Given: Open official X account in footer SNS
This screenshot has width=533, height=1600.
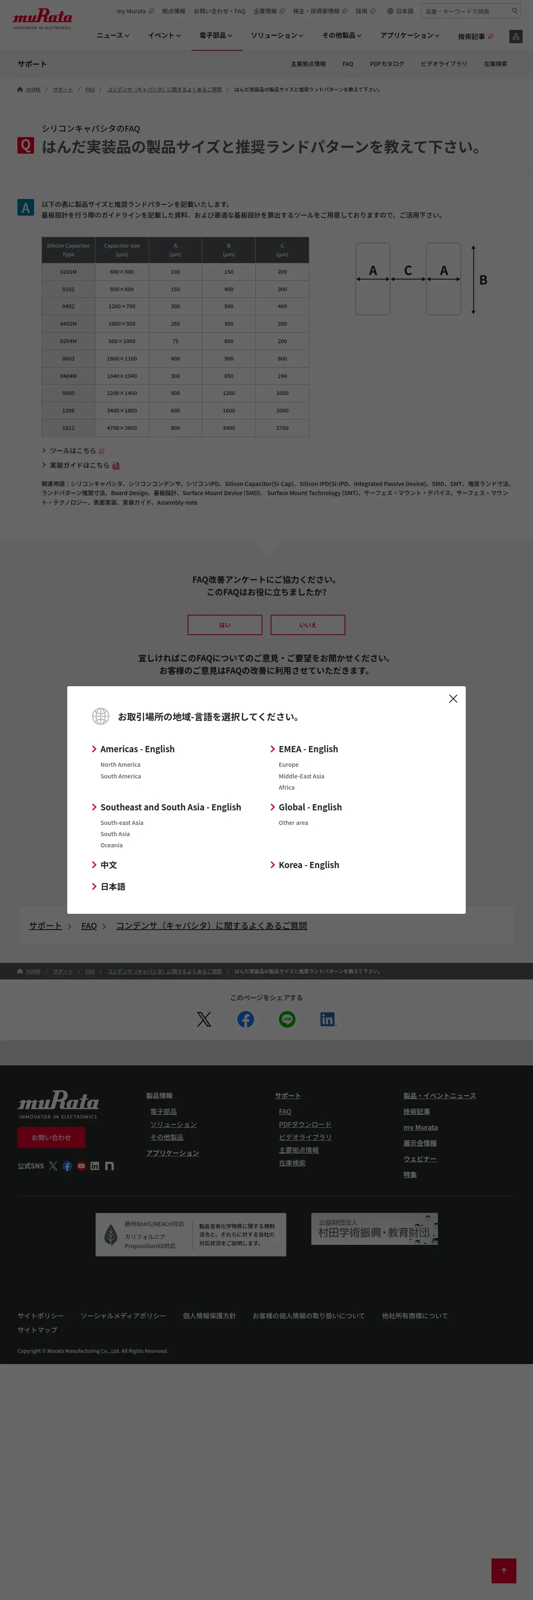Looking at the screenshot, I should (x=53, y=1166).
